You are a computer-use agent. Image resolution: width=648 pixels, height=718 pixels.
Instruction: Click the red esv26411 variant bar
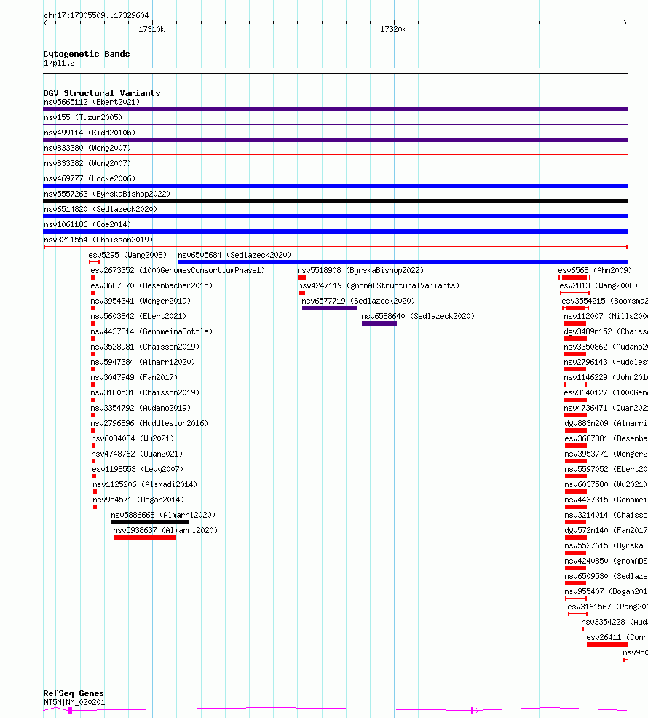pyautogui.click(x=606, y=644)
